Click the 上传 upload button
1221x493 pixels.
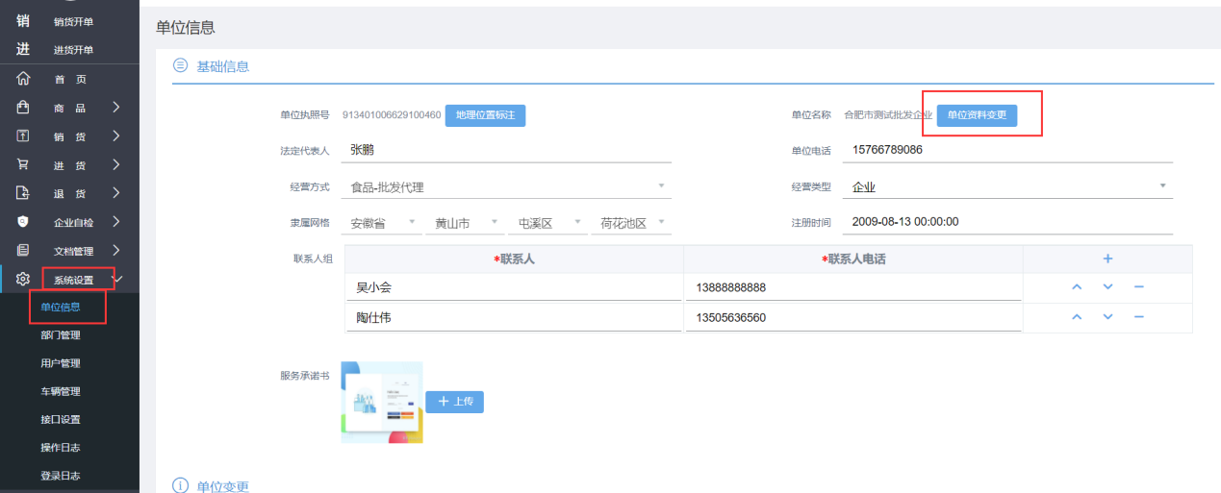pos(454,402)
